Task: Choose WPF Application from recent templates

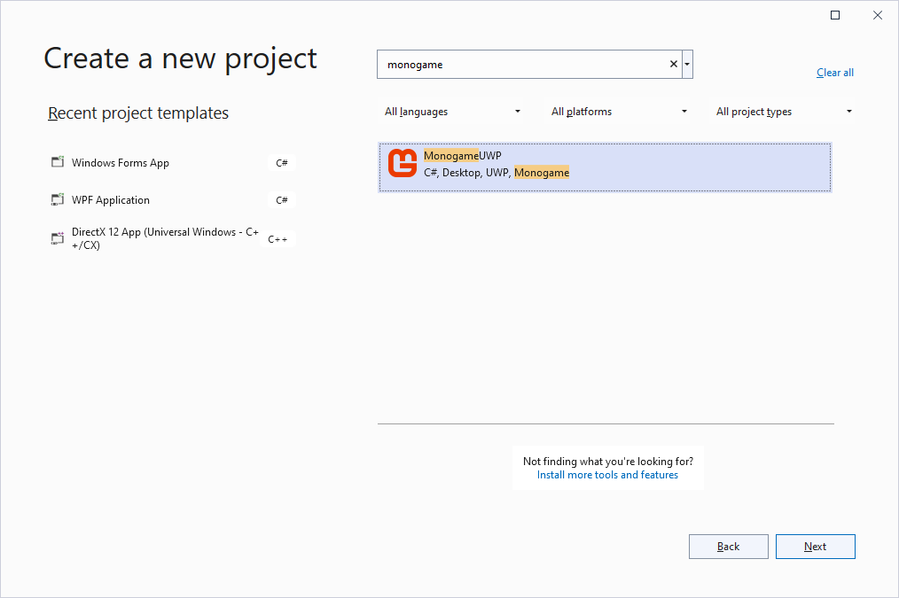Action: 111,200
